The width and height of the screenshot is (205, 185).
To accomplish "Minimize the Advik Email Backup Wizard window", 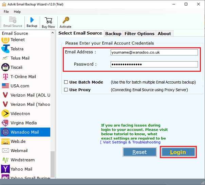I will tap(174, 4).
